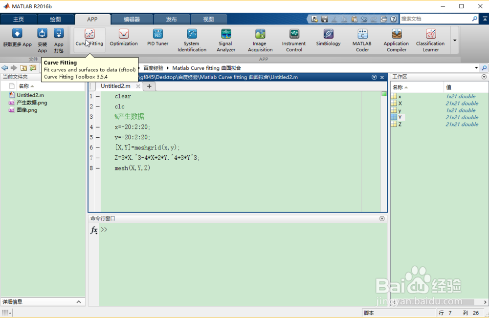Collapse the toolstrip with minimize arrow
The image size is (489, 318).
485,19
